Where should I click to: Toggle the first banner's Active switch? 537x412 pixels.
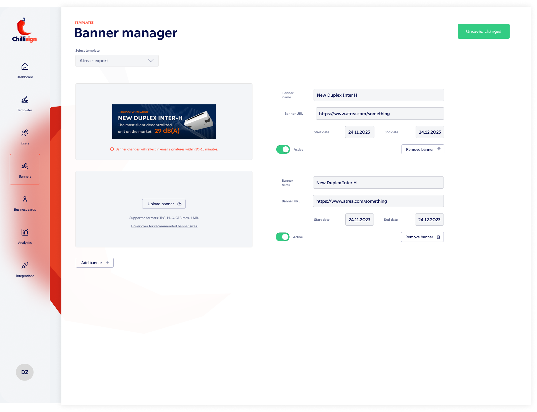point(283,149)
